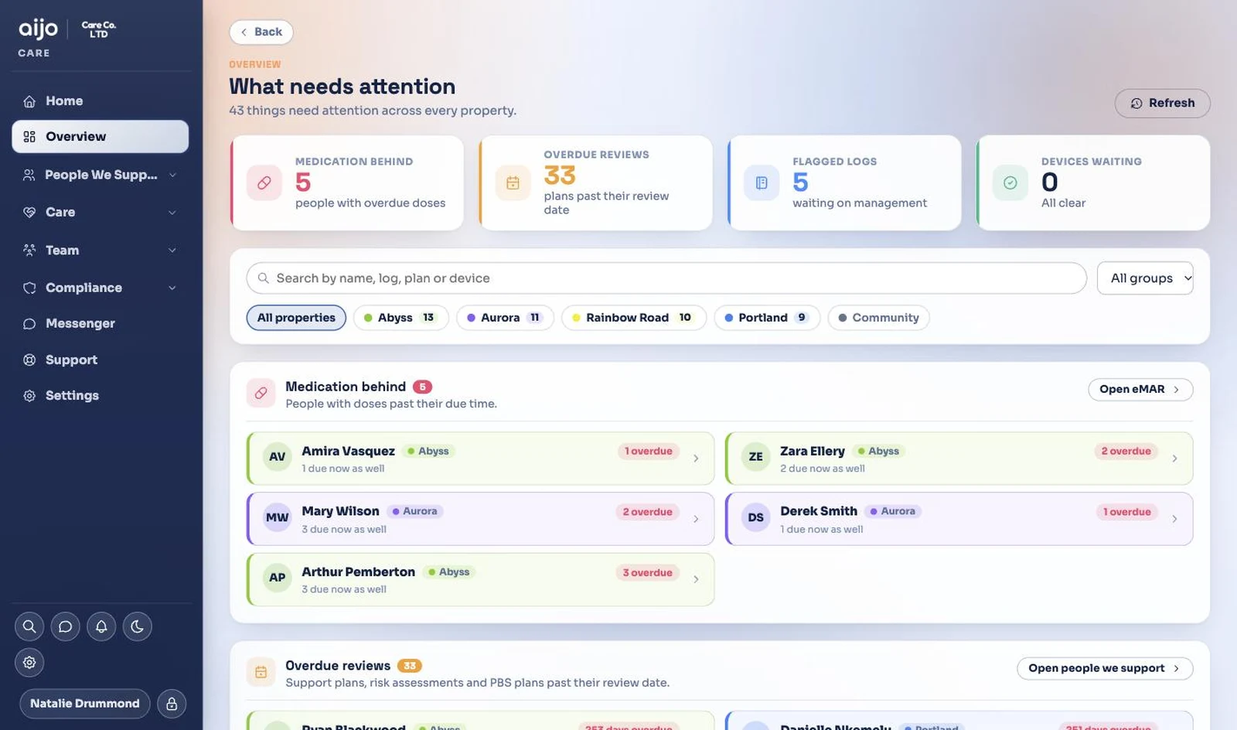Click the Compliance shield icon
The width and height of the screenshot is (1237, 730).
pos(29,288)
